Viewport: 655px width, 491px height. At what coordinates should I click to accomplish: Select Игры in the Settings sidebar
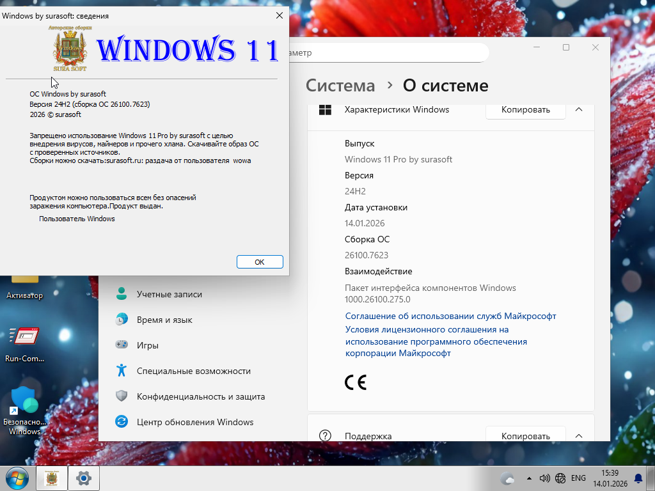[x=148, y=345]
